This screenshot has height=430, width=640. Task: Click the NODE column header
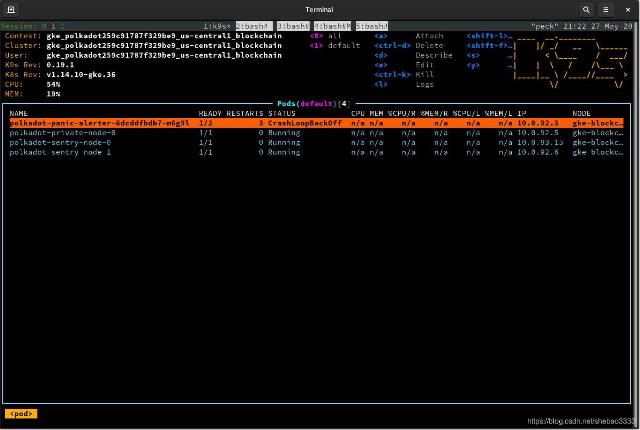582,113
